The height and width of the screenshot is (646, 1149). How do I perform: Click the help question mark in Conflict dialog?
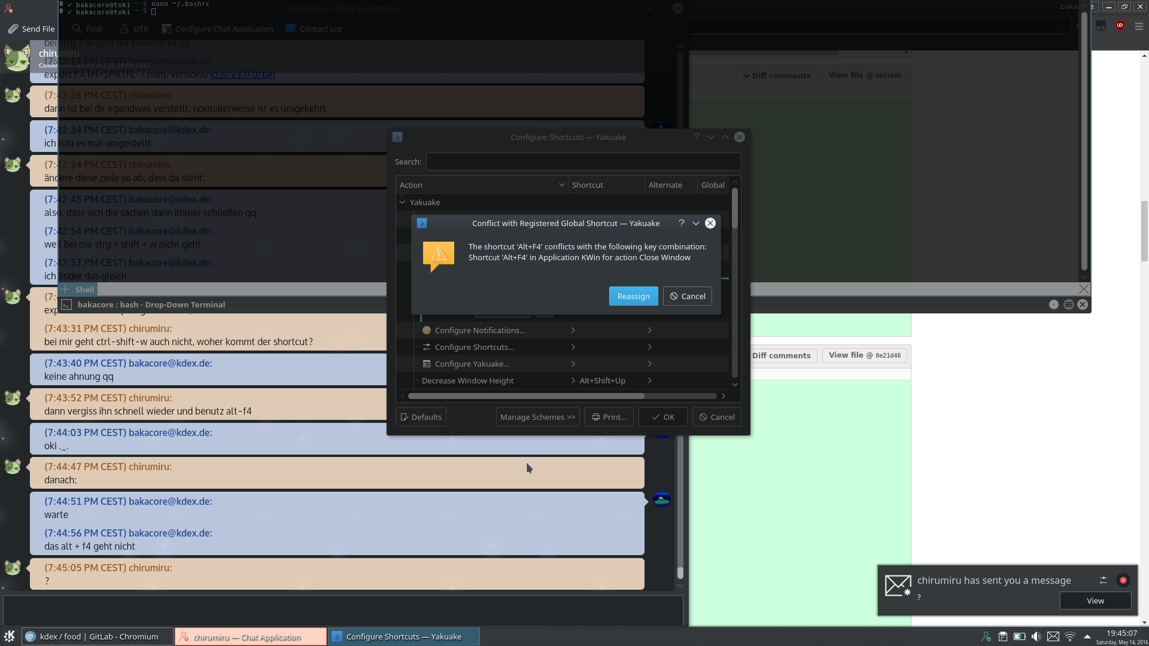point(681,223)
